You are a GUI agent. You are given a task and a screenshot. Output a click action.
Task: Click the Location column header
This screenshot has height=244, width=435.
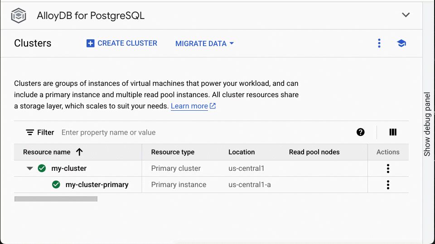[x=242, y=152]
